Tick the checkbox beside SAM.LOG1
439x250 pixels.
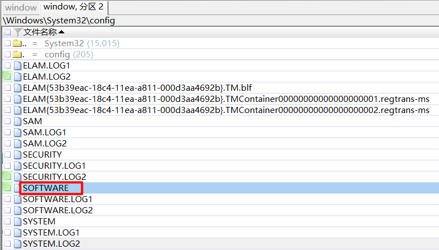7,133
